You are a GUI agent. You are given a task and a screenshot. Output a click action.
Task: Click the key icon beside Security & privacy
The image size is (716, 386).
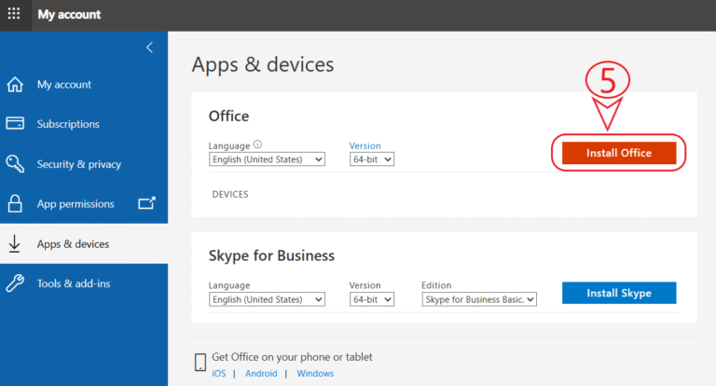coord(15,163)
